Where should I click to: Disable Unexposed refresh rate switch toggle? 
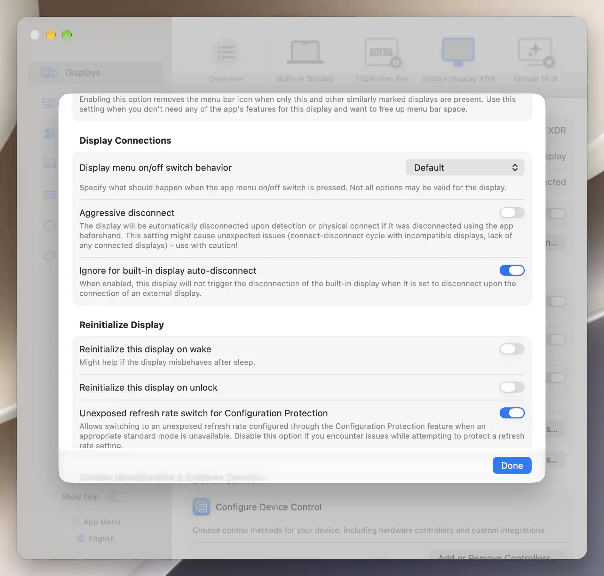point(512,413)
